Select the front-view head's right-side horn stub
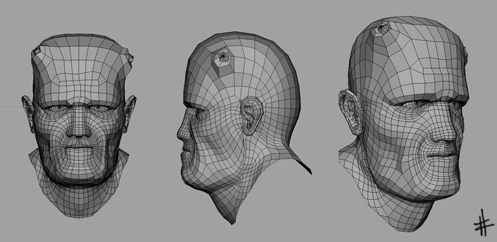The image size is (497, 242). click(130, 57)
